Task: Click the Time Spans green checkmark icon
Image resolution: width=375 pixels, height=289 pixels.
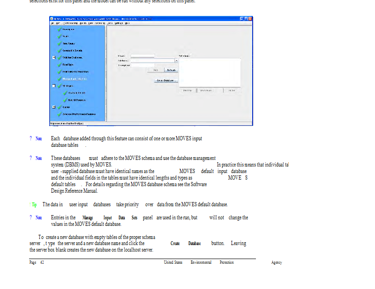Action: [x=60, y=43]
